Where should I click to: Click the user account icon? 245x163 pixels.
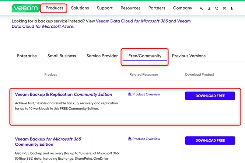[x=232, y=8]
